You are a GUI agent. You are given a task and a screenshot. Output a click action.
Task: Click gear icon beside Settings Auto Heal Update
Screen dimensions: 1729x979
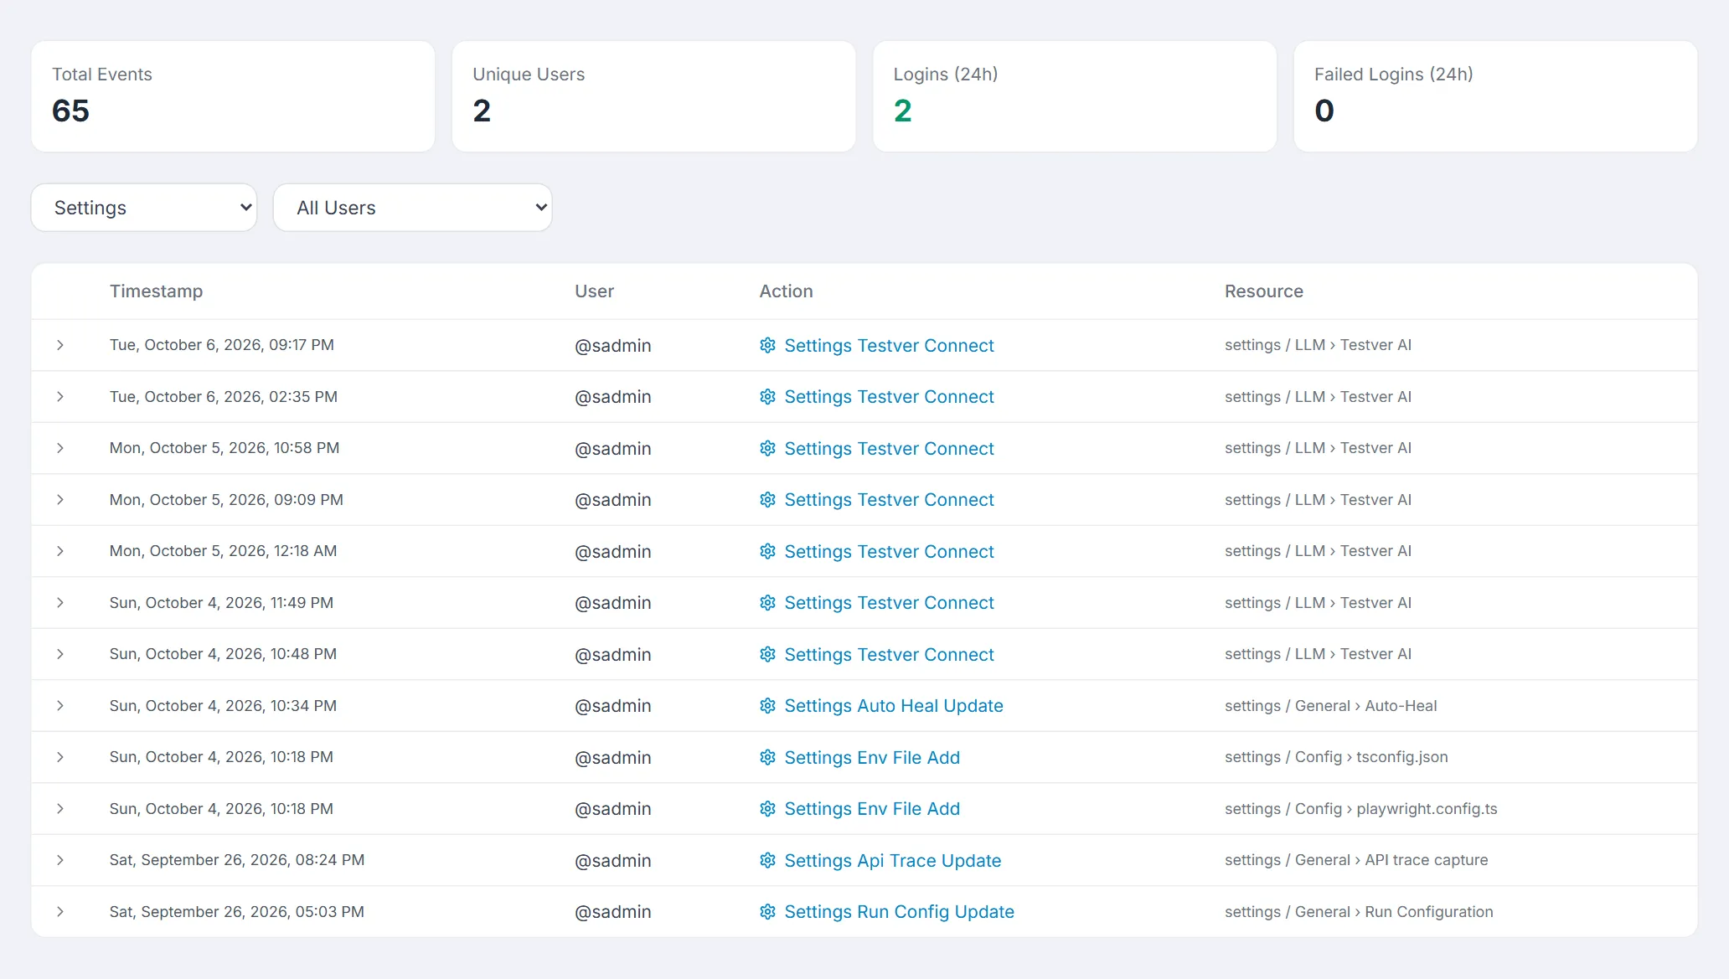[767, 706]
